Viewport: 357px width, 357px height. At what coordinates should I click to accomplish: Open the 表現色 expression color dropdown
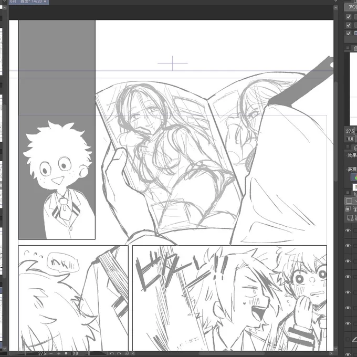coord(354,177)
